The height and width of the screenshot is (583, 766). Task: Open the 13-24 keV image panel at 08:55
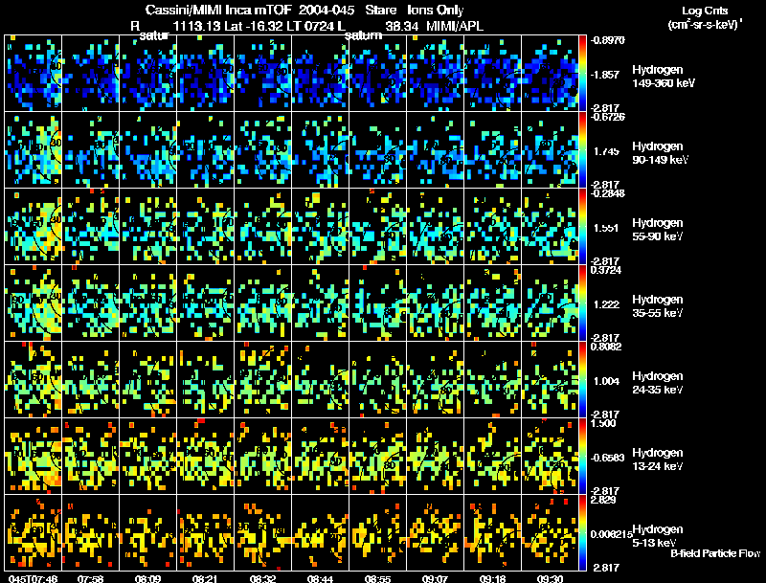point(377,457)
